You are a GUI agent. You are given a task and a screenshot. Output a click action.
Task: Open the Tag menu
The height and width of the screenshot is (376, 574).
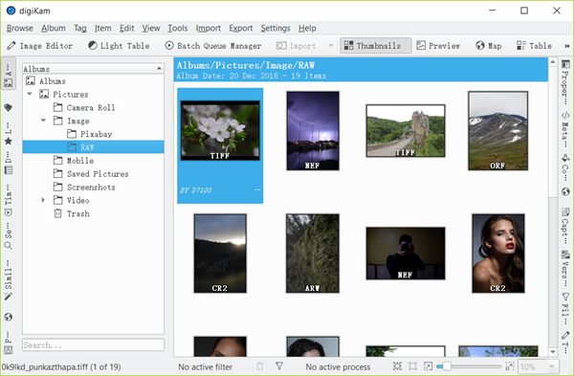point(80,28)
